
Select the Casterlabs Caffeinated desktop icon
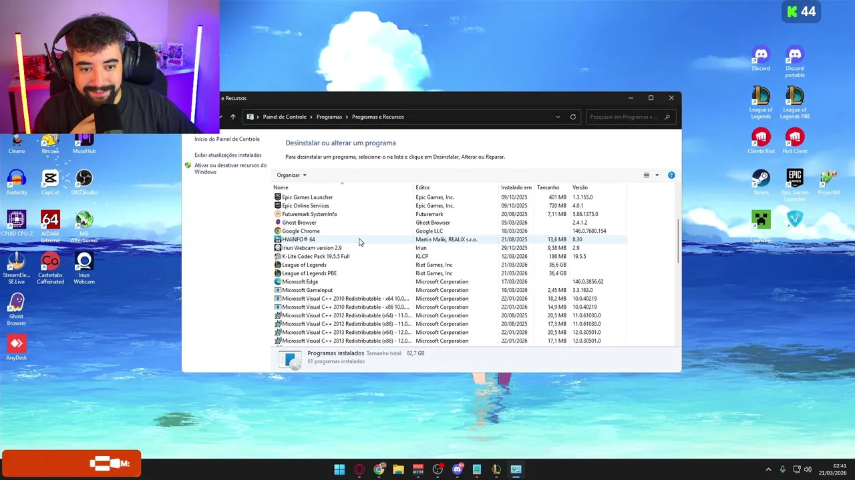click(50, 269)
